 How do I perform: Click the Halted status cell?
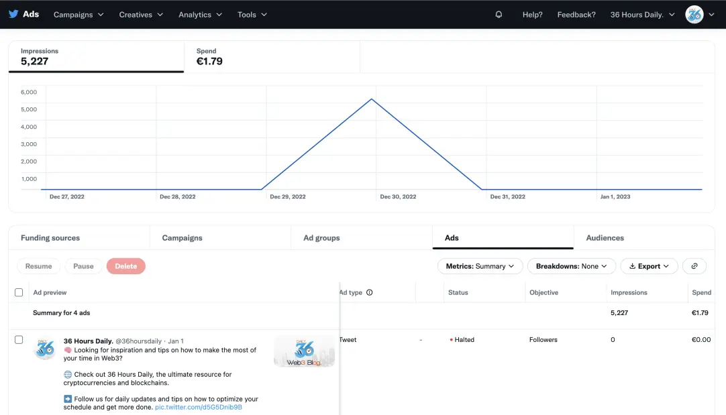(462, 340)
